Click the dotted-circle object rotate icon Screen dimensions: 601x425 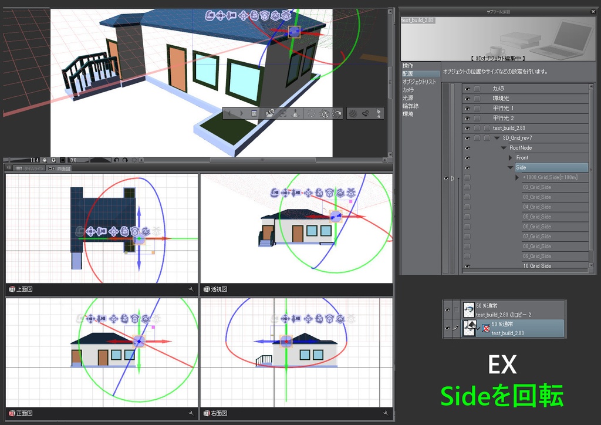point(311,113)
